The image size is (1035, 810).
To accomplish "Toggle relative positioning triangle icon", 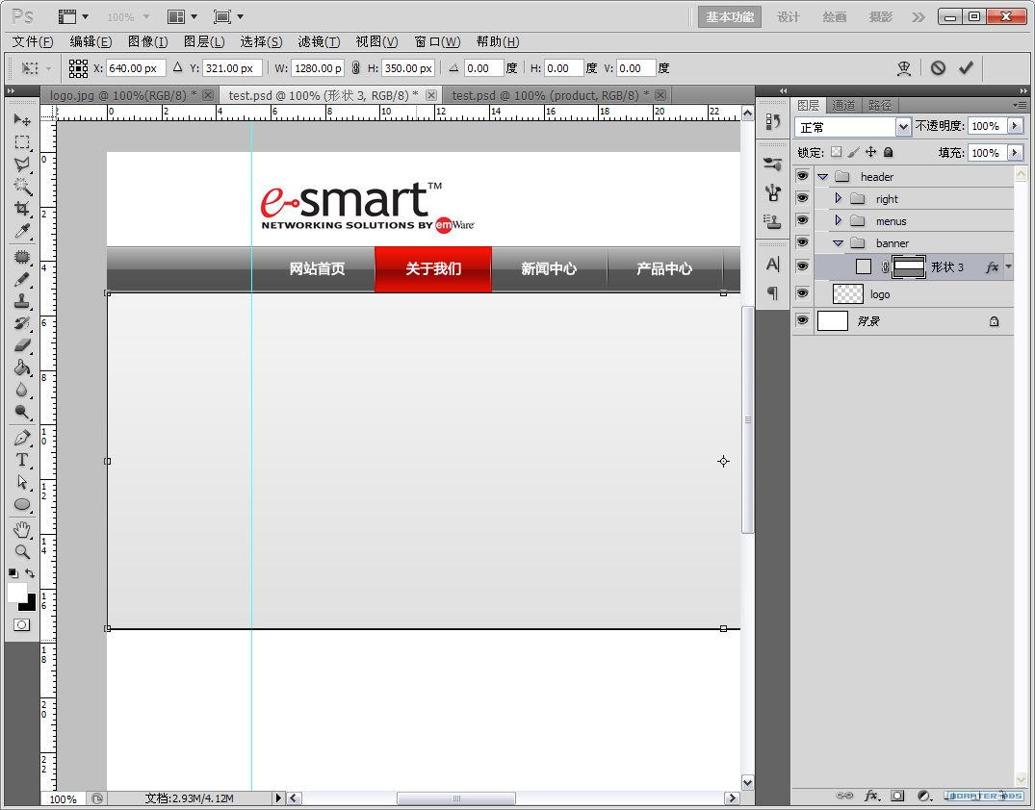I will click(x=177, y=67).
